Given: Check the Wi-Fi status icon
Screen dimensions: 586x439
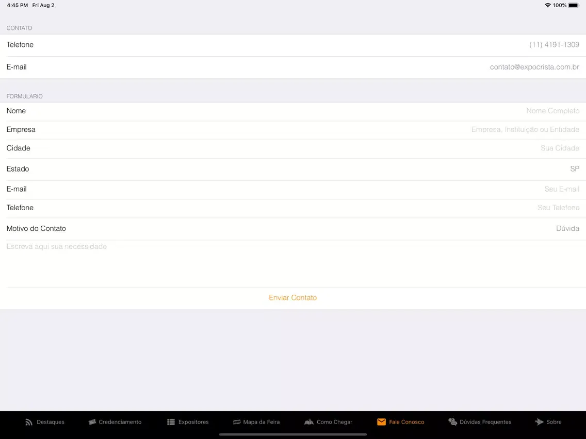Looking at the screenshot, I should [x=547, y=5].
